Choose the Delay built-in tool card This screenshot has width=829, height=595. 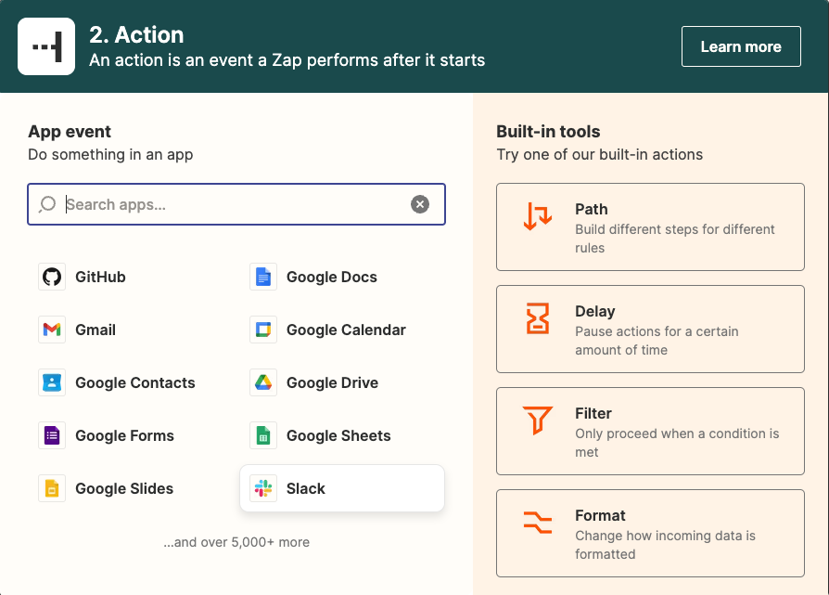click(650, 330)
